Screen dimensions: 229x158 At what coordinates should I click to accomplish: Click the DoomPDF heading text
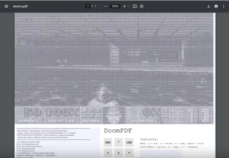[118, 131]
